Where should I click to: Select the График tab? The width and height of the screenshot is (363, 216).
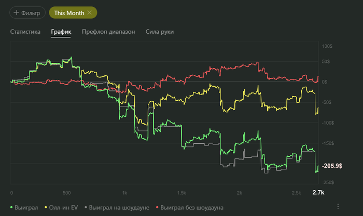(x=61, y=32)
